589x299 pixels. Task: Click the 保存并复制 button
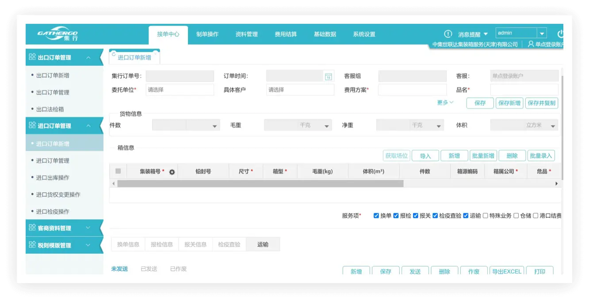pos(542,103)
